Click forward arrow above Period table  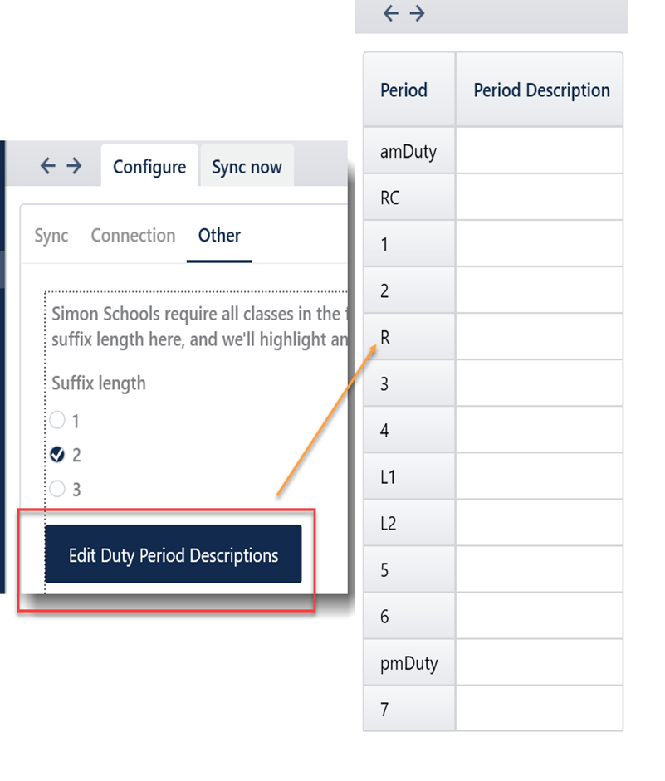pyautogui.click(x=417, y=13)
